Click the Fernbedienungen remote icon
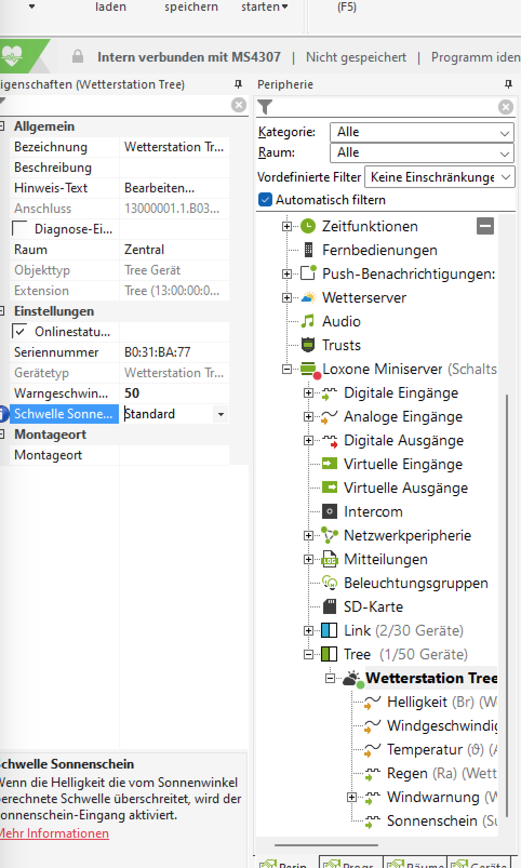The height and width of the screenshot is (868, 521). [308, 250]
